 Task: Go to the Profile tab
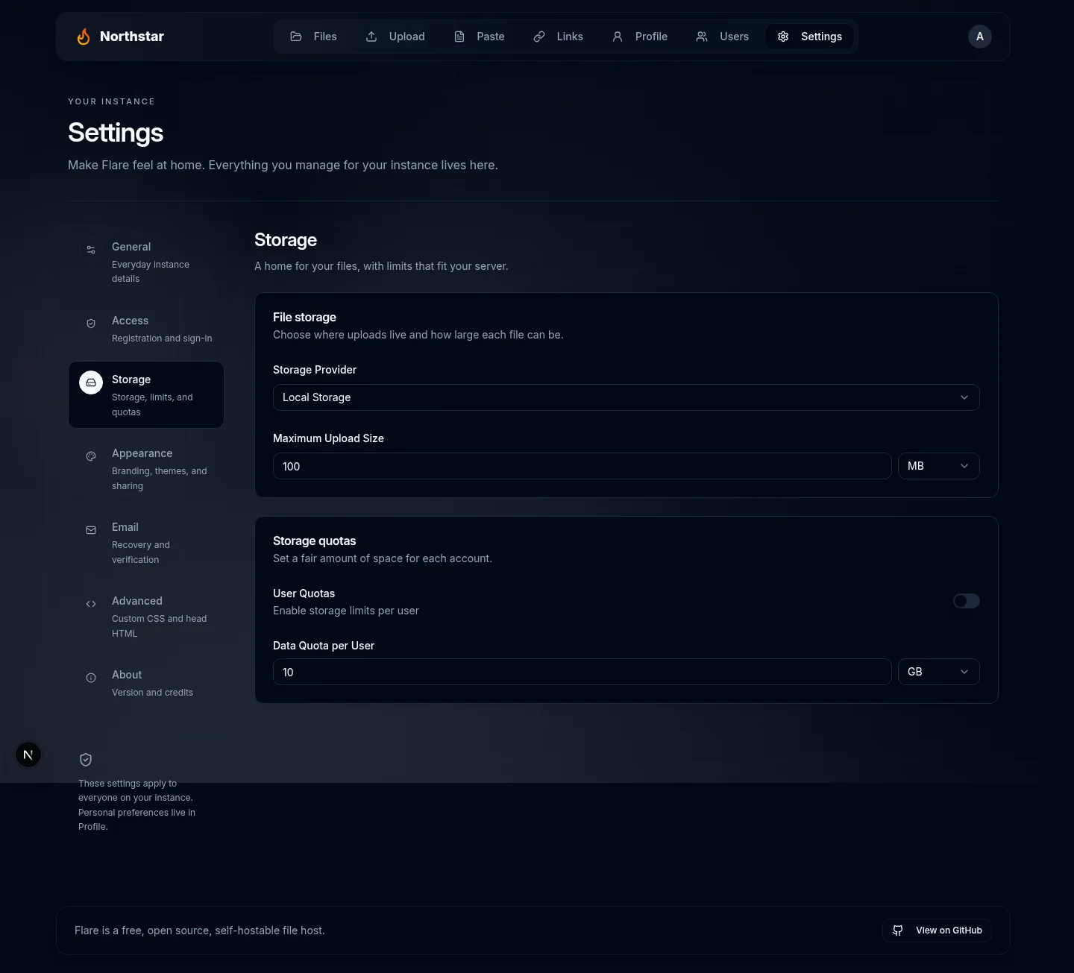click(640, 37)
